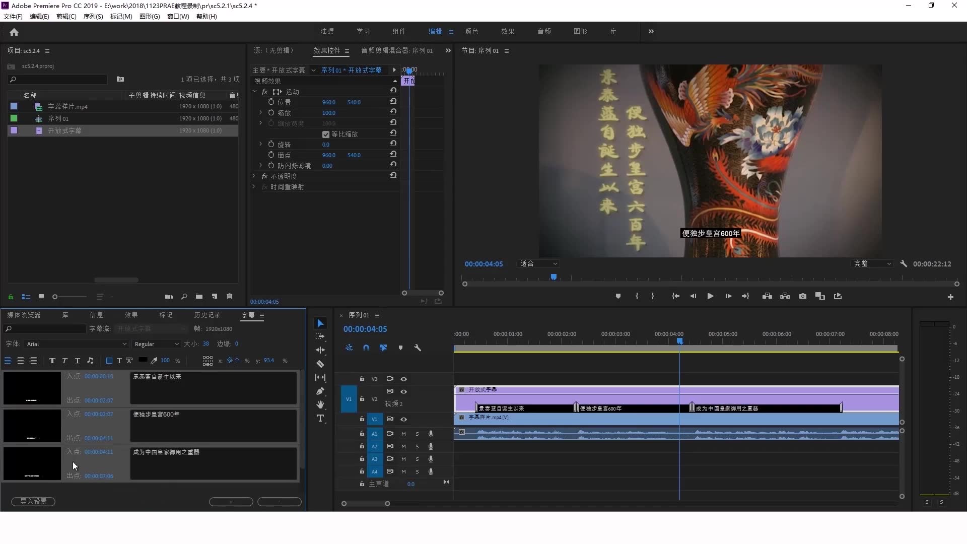This screenshot has height=544, width=967.
Task: Switch to the 颜色 workspace tab
Action: click(x=471, y=31)
